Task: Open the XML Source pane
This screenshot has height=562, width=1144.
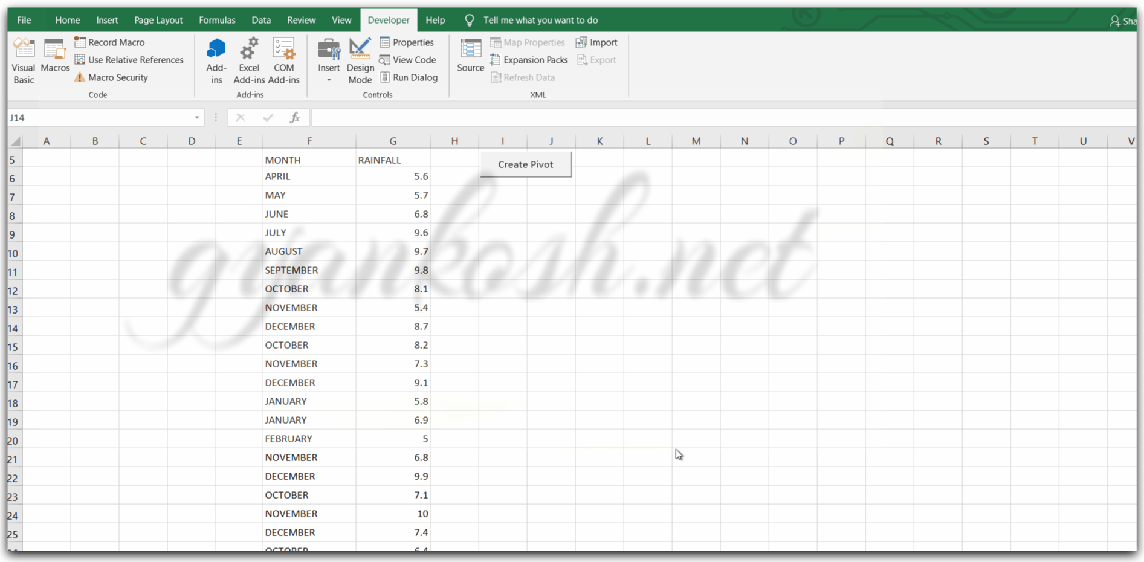Action: pos(470,56)
